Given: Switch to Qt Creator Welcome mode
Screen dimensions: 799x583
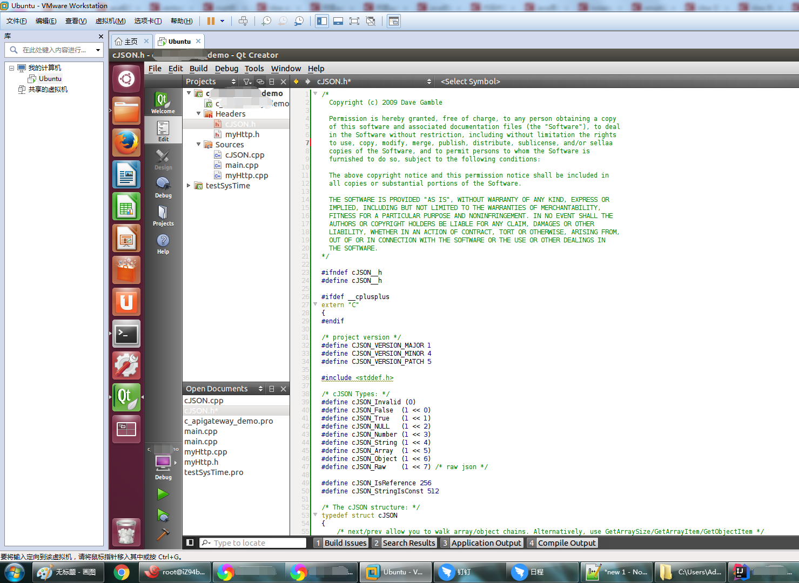Looking at the screenshot, I should click(163, 103).
